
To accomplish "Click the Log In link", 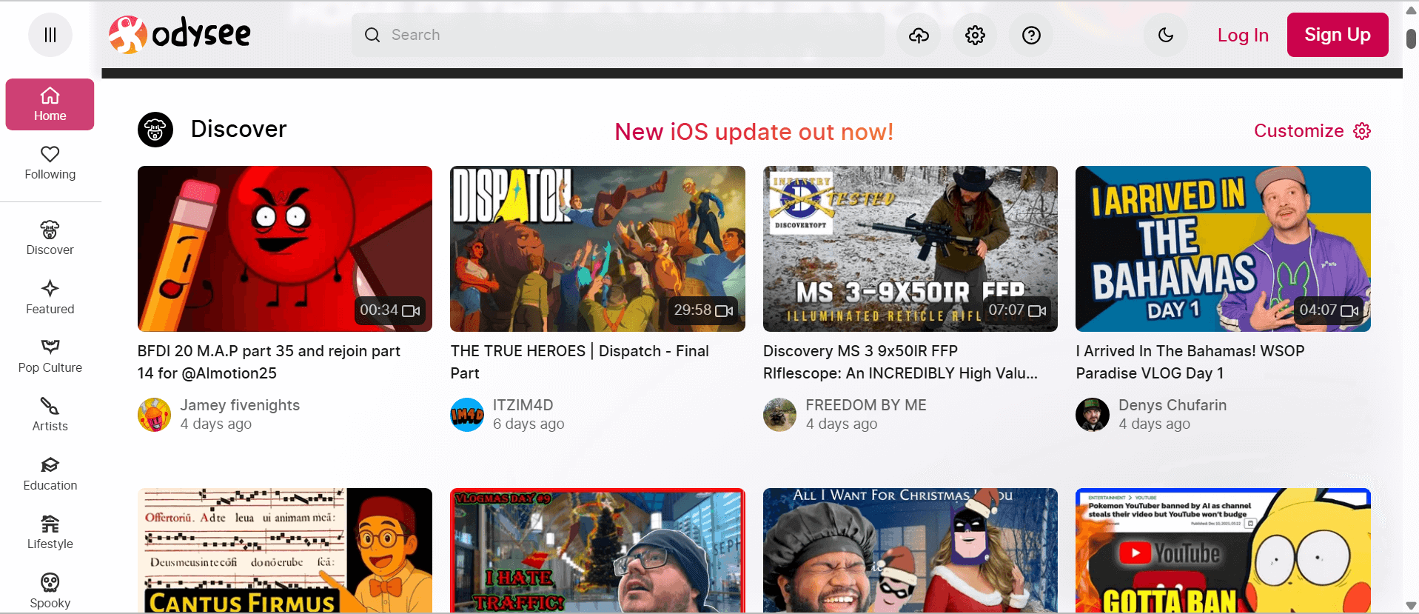I will coord(1243,35).
